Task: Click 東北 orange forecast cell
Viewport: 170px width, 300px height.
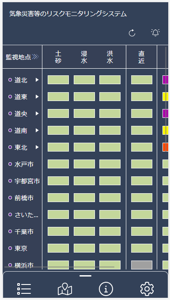Action: (165, 147)
